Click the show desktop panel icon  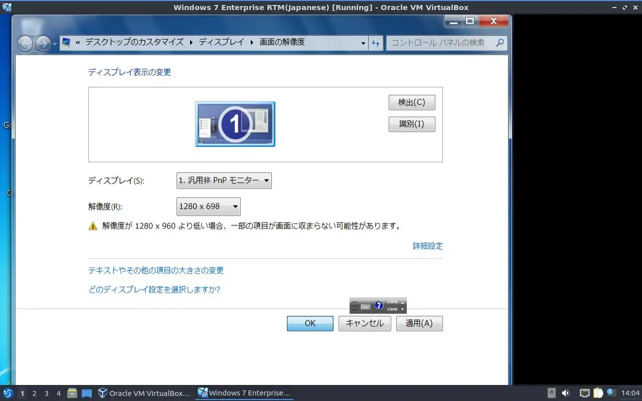(x=87, y=393)
